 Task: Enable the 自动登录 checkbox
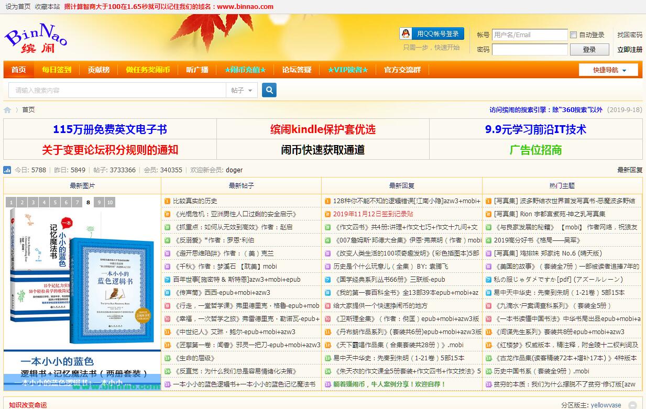573,35
